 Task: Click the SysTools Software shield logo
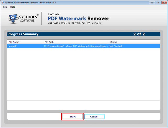(x=13, y=19)
